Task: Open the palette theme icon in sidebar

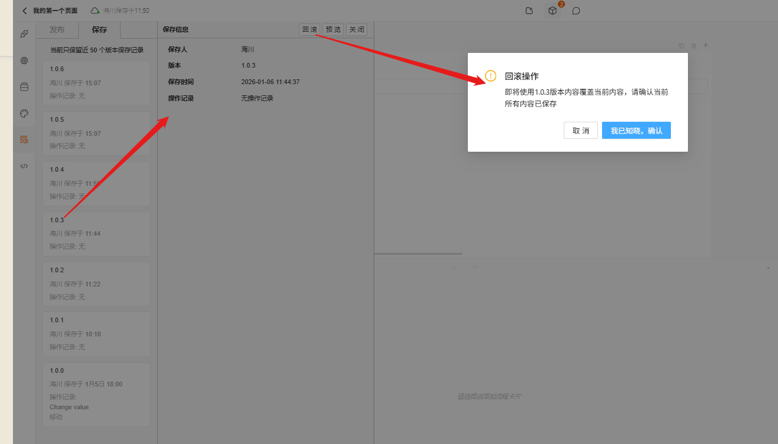Action: [24, 113]
